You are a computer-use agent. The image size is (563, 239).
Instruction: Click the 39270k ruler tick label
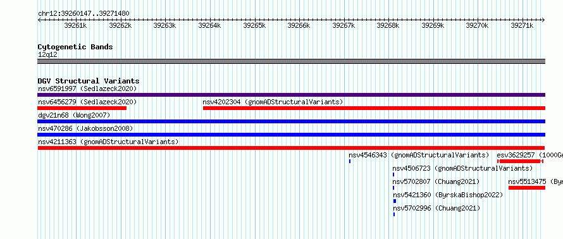(x=477, y=25)
